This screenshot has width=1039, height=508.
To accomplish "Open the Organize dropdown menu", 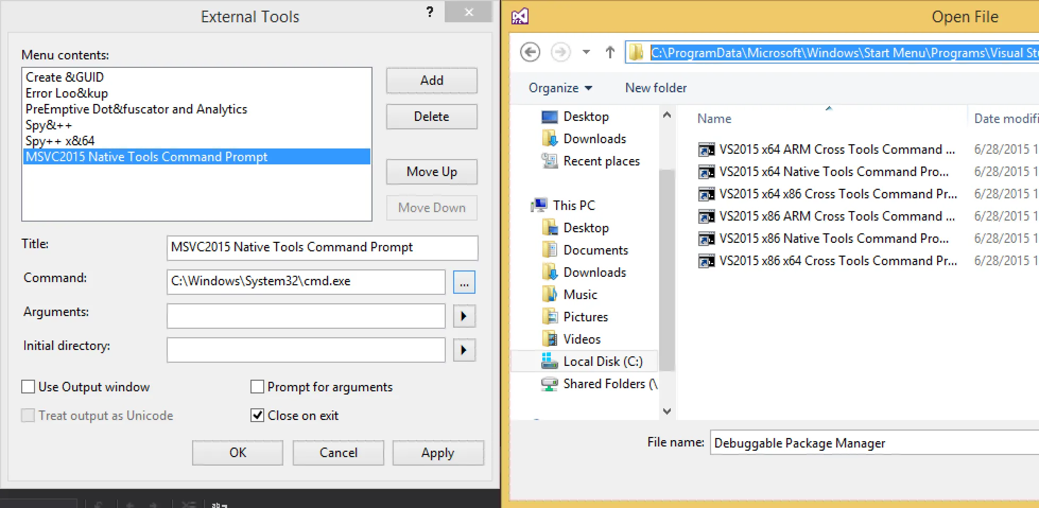I will pos(560,88).
